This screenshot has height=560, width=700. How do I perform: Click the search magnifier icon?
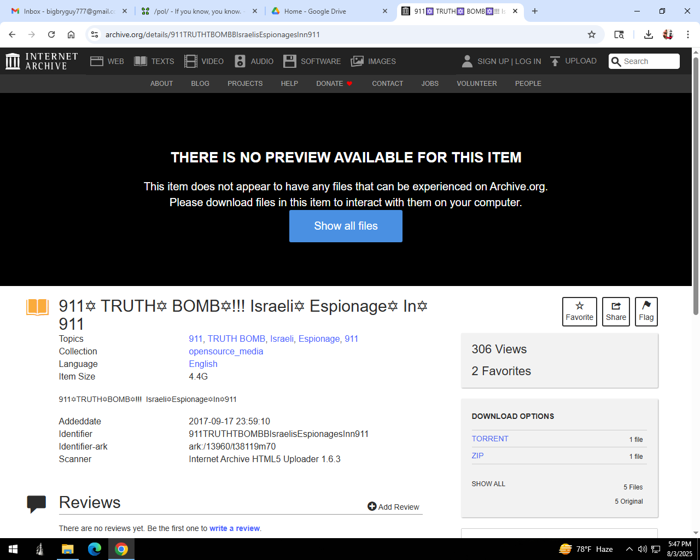tap(616, 61)
